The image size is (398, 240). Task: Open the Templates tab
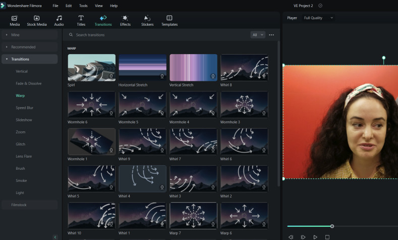point(169,21)
